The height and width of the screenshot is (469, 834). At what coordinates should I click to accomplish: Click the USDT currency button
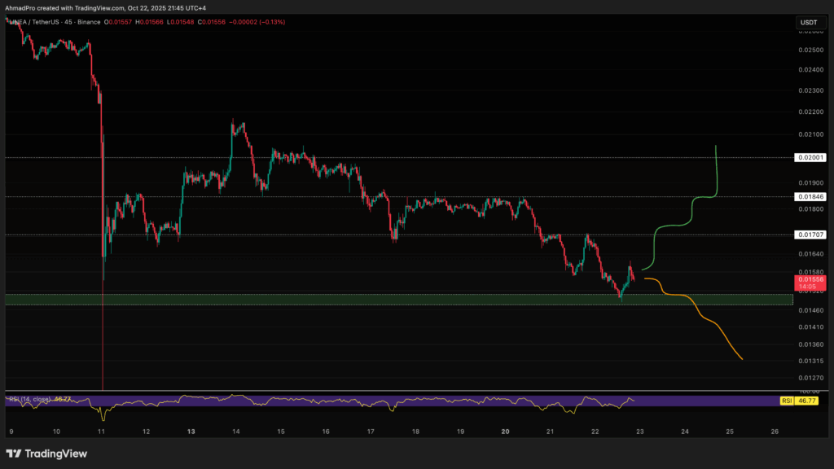coord(809,22)
